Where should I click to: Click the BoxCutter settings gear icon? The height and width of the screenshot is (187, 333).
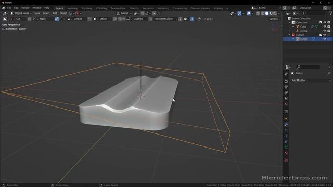pyautogui.click(x=185, y=19)
